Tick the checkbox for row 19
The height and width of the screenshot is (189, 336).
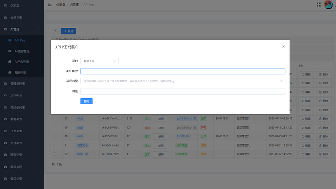55,136
